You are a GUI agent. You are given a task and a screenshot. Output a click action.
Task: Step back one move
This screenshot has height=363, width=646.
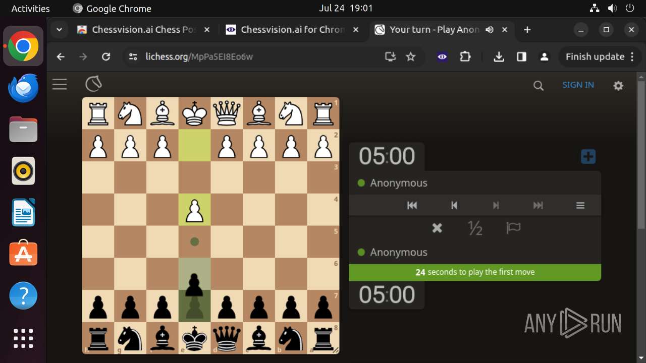454,205
